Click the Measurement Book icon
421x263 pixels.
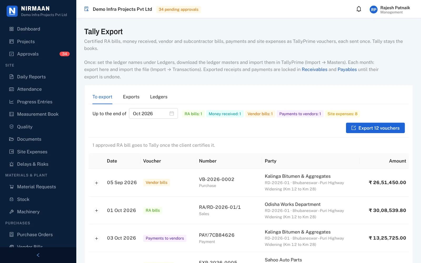[12, 114]
